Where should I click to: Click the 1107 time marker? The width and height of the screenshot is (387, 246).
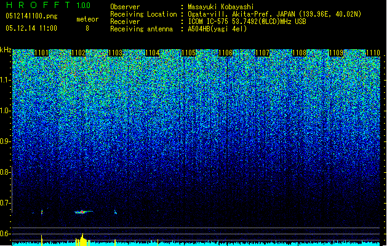(262, 53)
